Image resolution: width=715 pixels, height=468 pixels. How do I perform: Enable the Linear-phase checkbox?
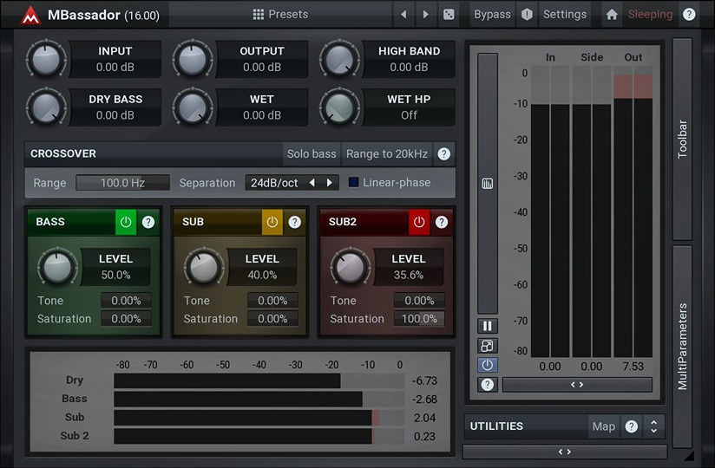354,183
